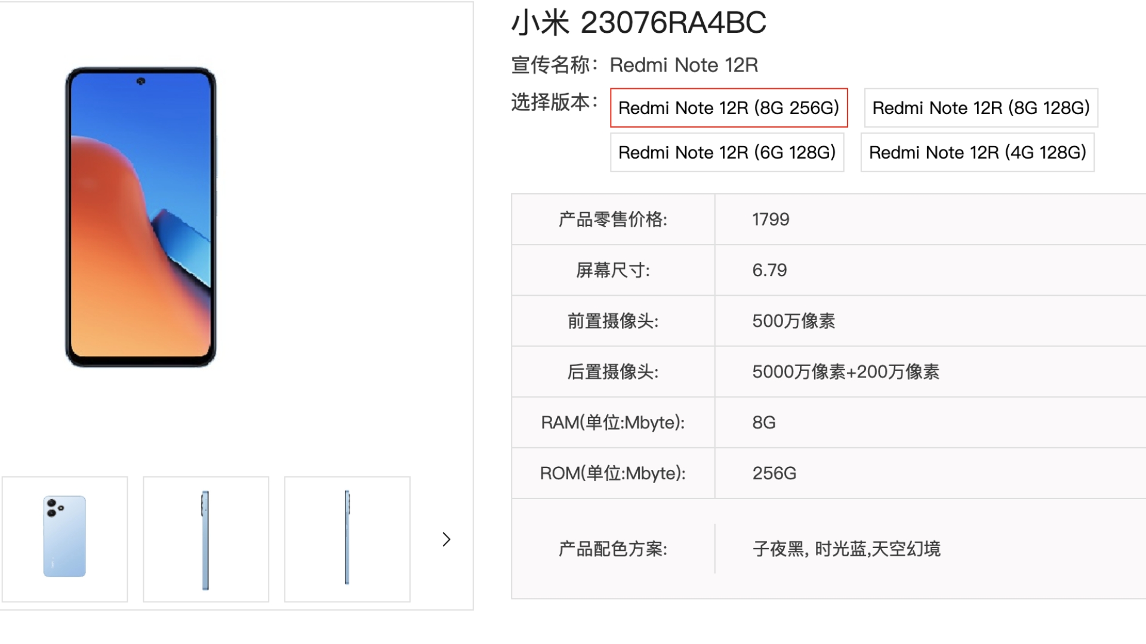Select the Redmi Note 12R (4G 128G) version
The width and height of the screenshot is (1146, 644).
[x=977, y=153]
